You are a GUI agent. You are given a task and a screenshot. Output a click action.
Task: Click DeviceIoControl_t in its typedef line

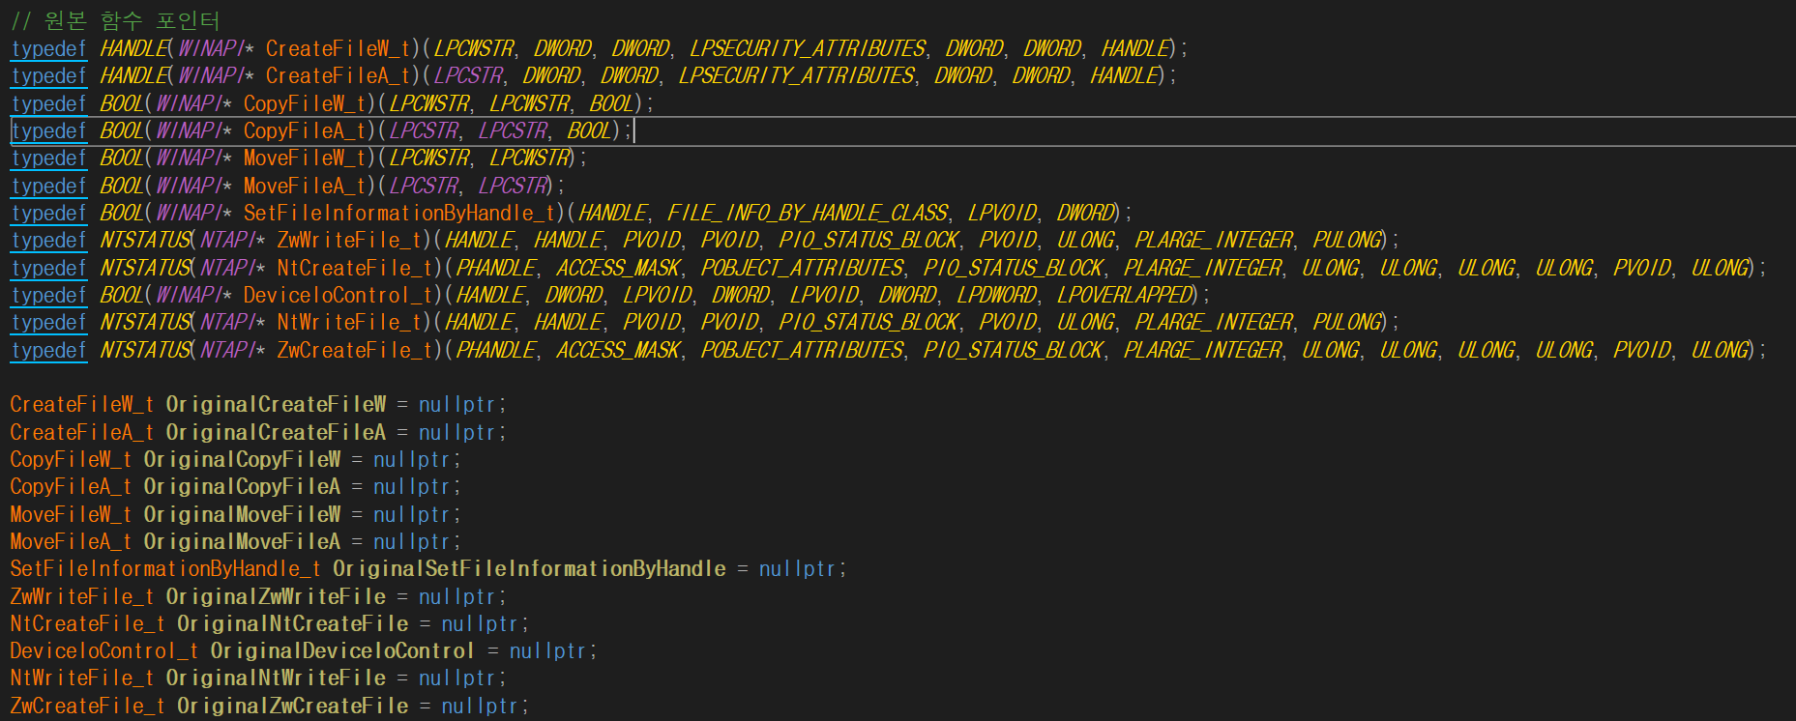pos(339,295)
